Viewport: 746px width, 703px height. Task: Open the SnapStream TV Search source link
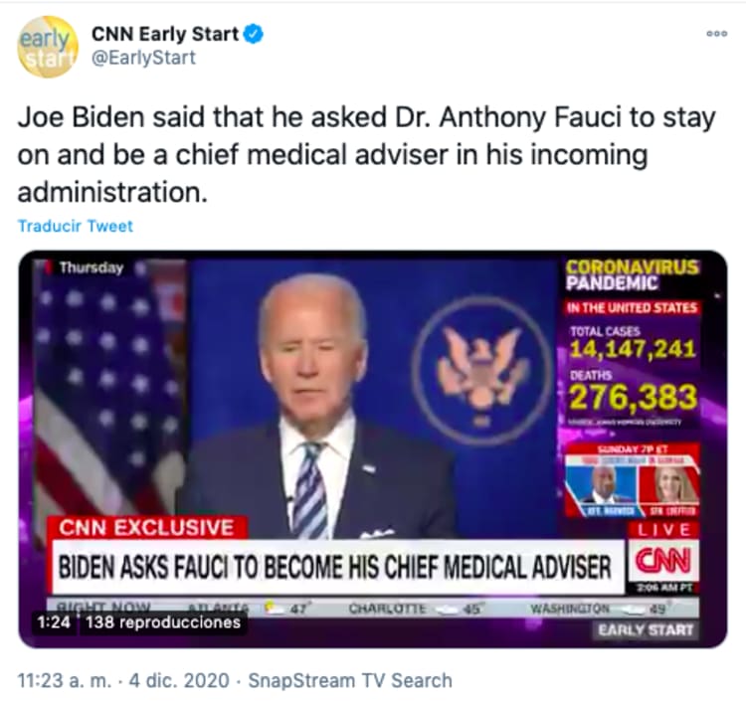tap(350, 680)
